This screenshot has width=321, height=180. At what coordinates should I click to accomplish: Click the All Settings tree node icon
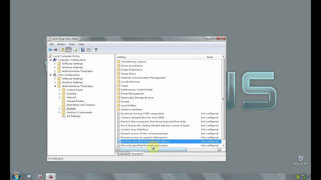tap(63, 116)
